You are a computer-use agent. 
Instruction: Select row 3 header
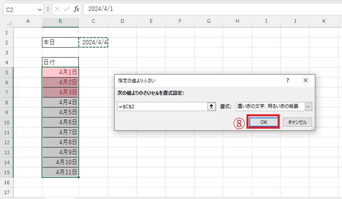pos(6,52)
